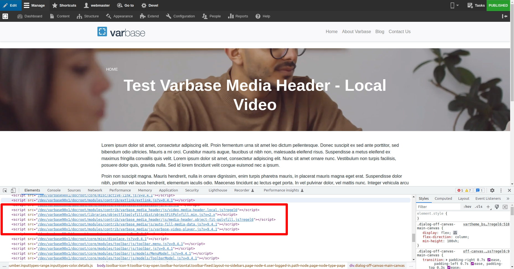Open the Contact Us navigation link
514x269 pixels.
(x=400, y=32)
